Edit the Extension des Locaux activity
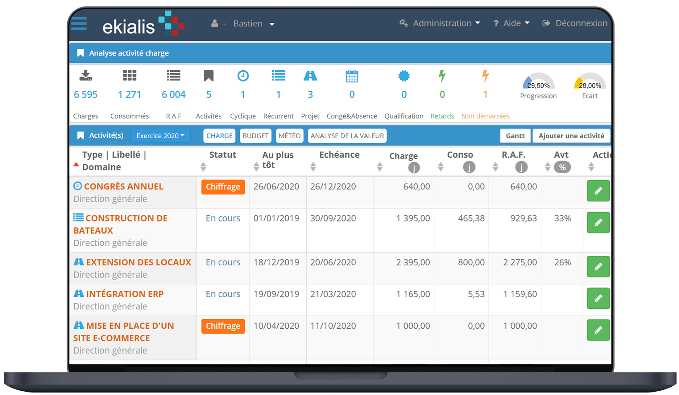This screenshot has width=679, height=395. [598, 267]
